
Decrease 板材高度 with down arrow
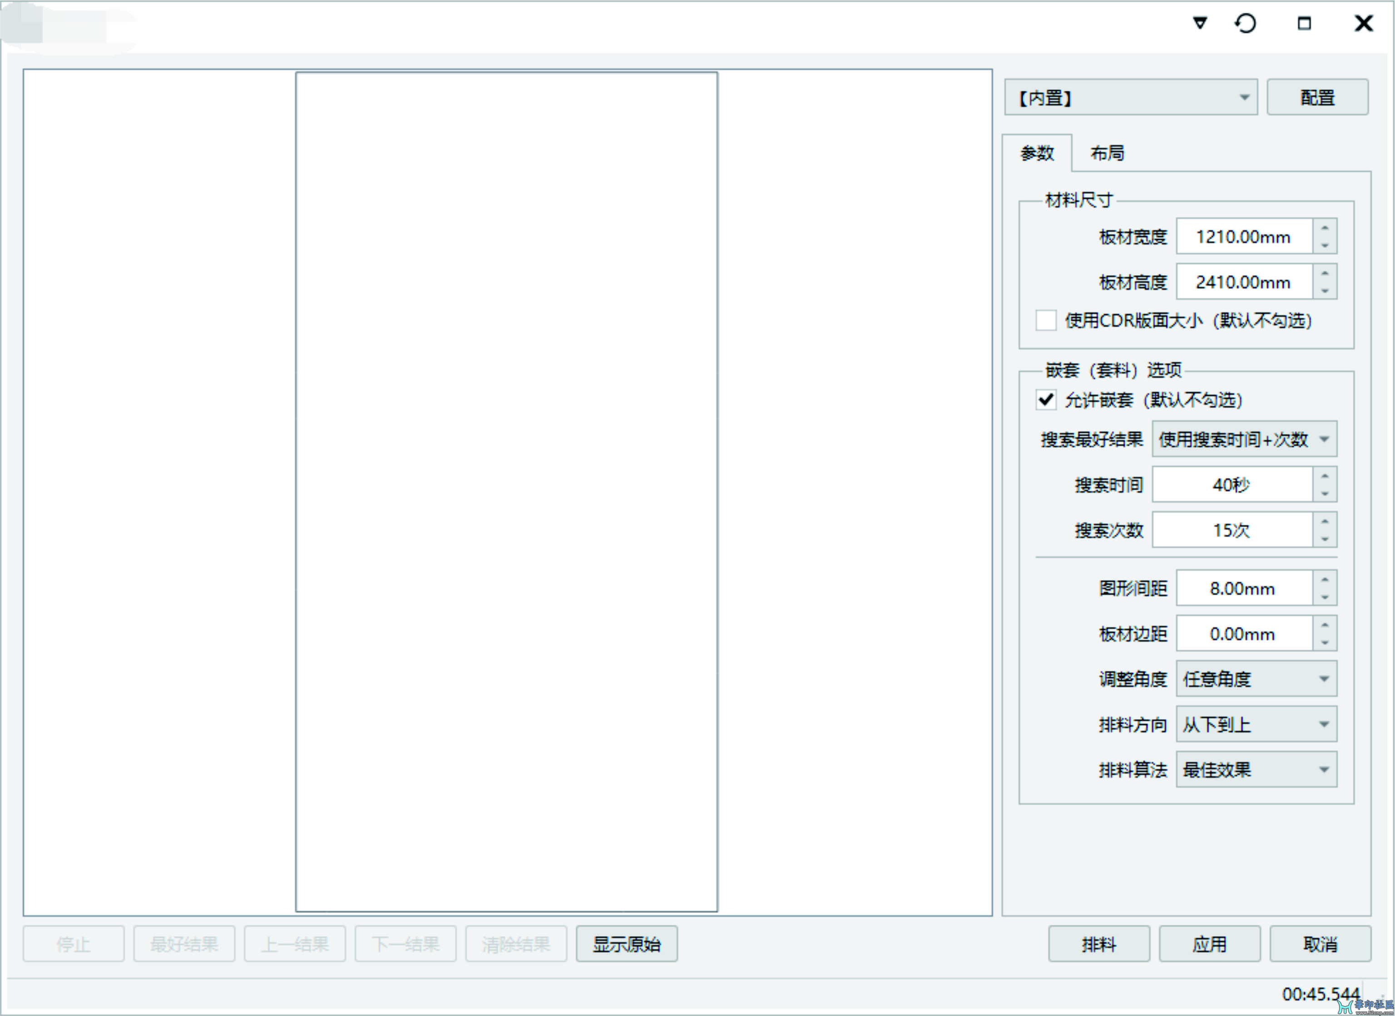pyautogui.click(x=1325, y=290)
